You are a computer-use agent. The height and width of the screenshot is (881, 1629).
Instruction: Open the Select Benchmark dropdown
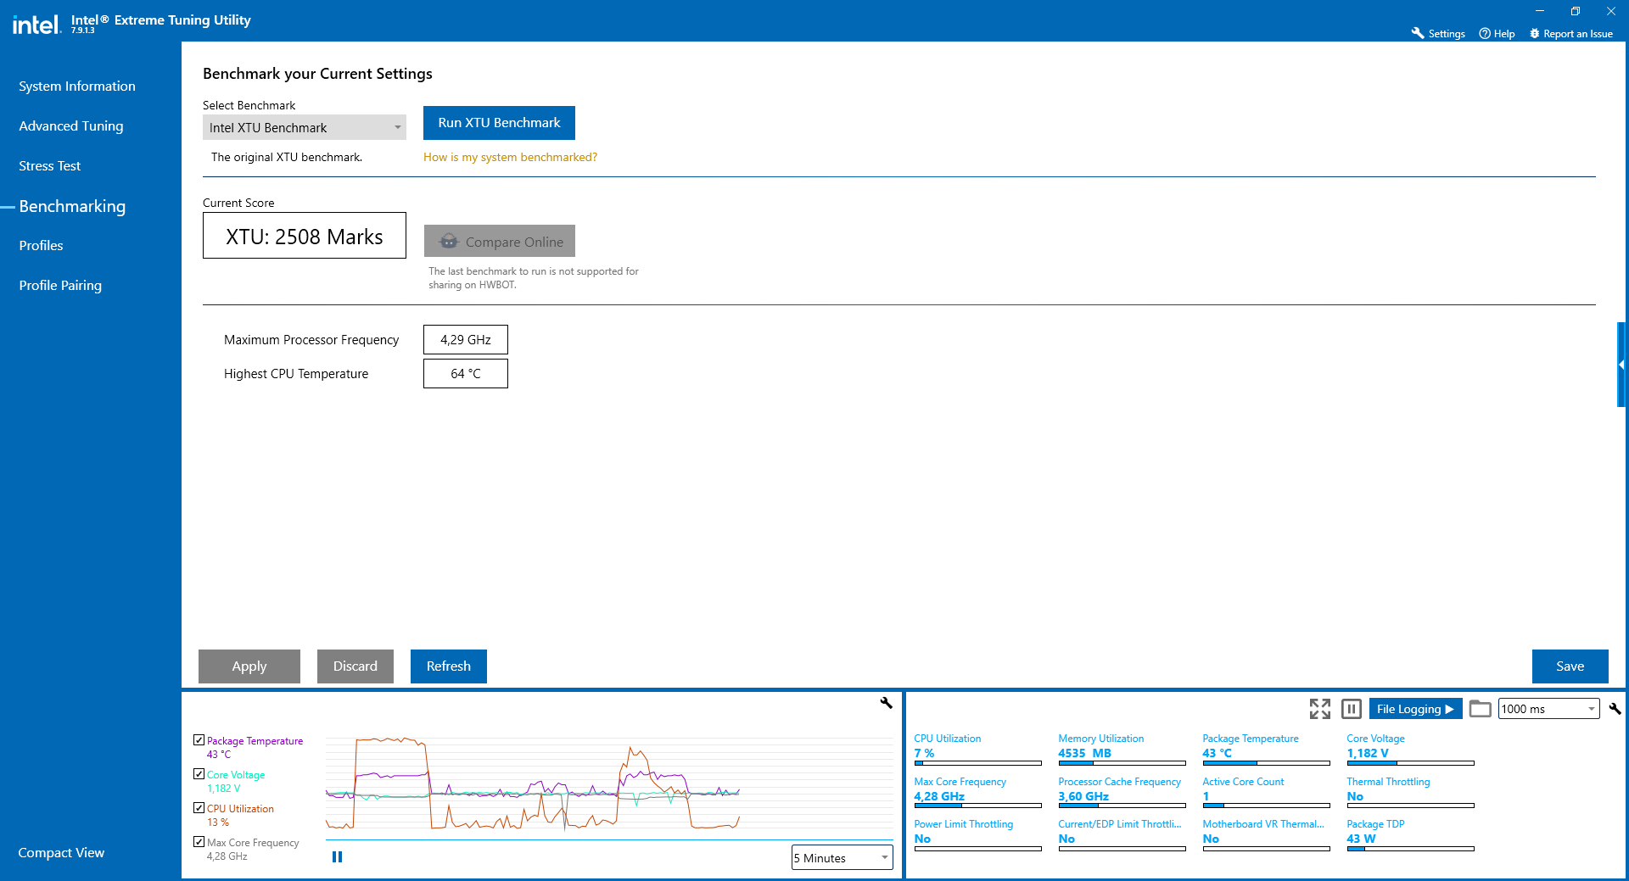click(304, 127)
